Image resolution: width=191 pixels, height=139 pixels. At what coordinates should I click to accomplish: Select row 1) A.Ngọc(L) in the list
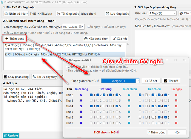pos(65,47)
